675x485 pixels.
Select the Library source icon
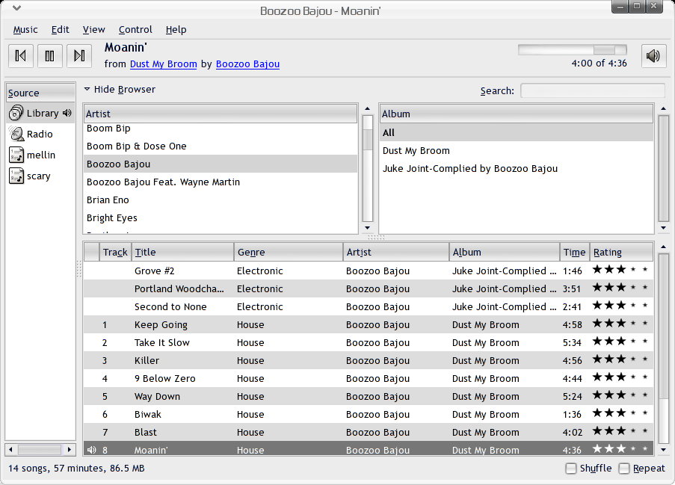(x=16, y=113)
